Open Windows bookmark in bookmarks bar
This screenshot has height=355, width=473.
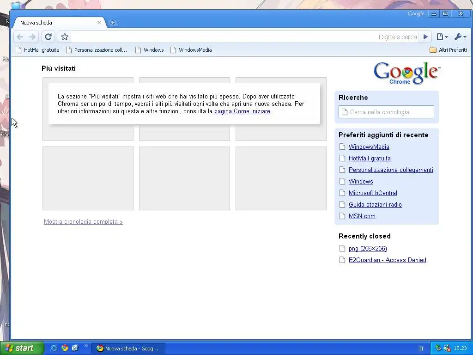150,50
